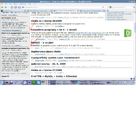Launch the globe web browser panel icon
The width and height of the screenshot is (136, 119).
pos(11,83)
